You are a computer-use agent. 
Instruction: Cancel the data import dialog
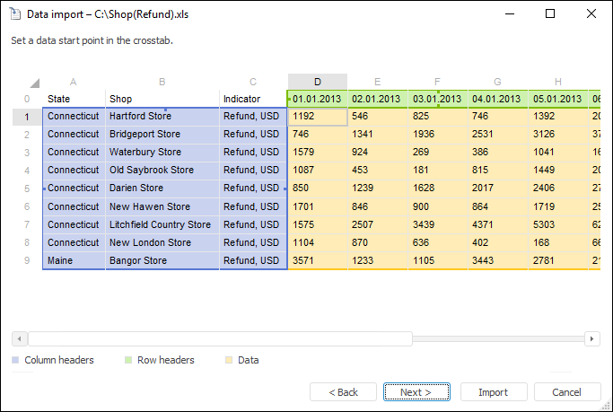(x=567, y=392)
